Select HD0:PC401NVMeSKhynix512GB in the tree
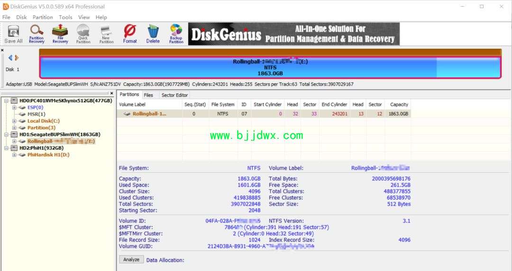Screen dimensions: 512x271 (x=65, y=100)
